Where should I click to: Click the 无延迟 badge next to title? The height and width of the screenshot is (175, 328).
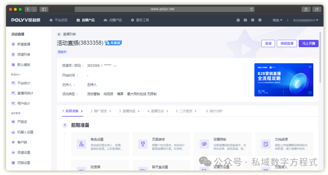[x=113, y=43]
